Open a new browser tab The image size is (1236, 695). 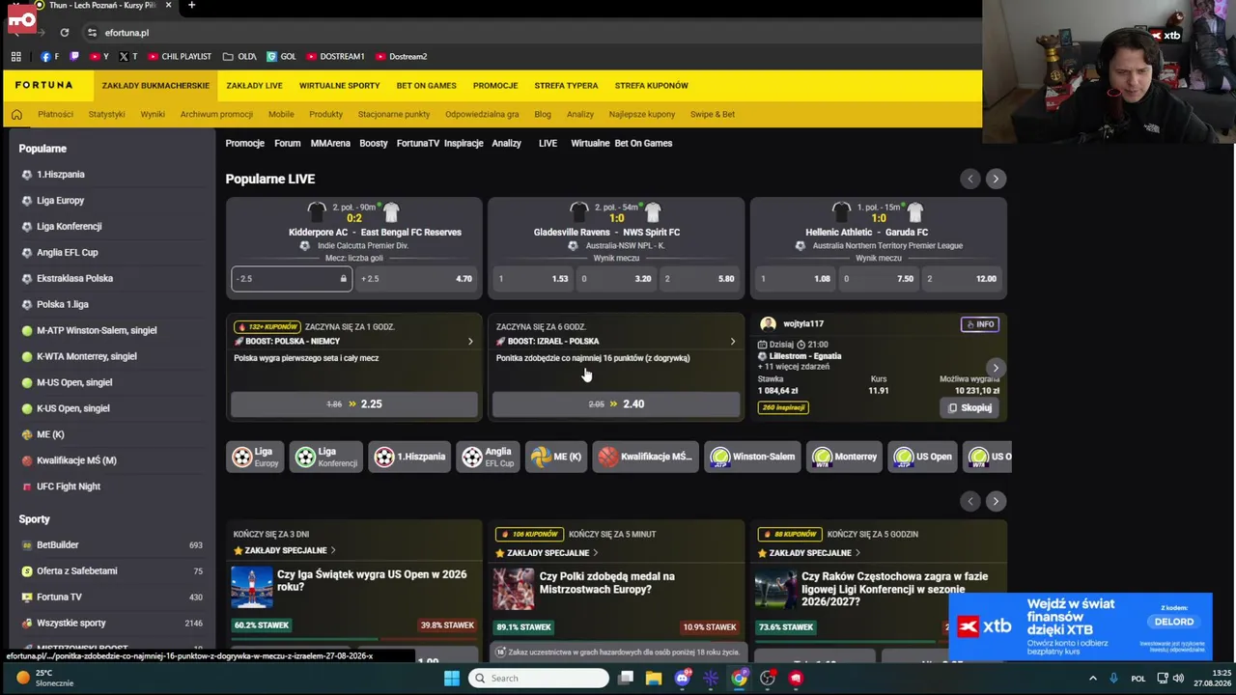191,6
